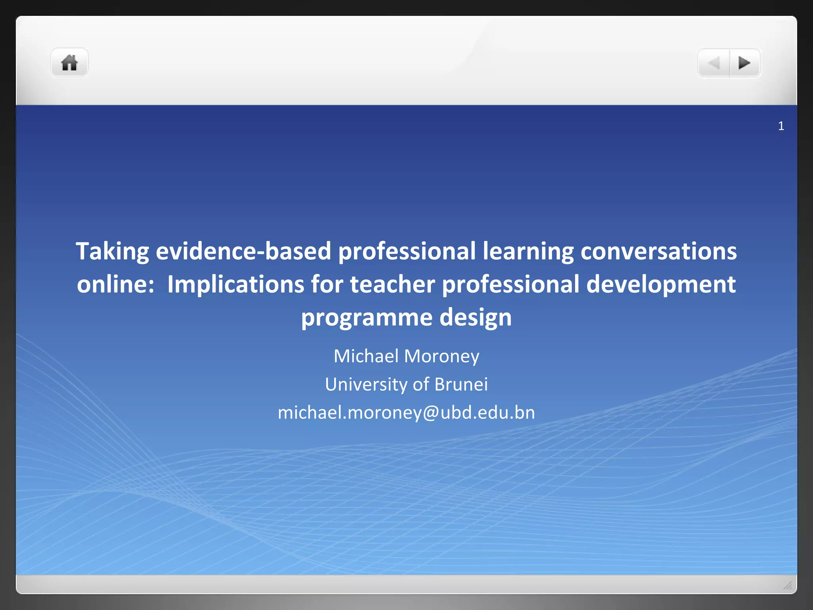Click programme design title line
Screen dimensions: 813x610
[x=406, y=317]
